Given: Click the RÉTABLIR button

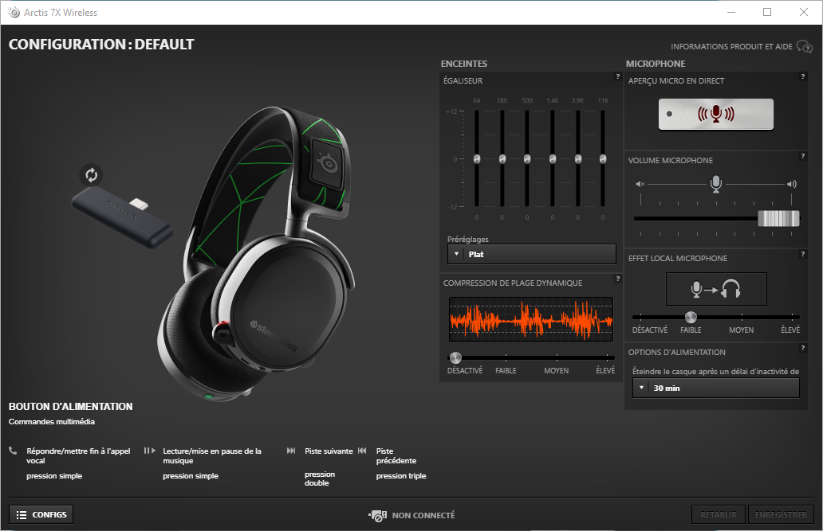Looking at the screenshot, I should click(x=719, y=515).
